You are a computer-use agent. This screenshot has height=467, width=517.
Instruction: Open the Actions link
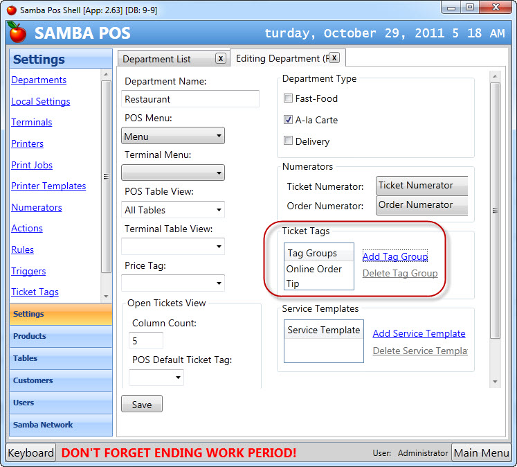pyautogui.click(x=27, y=229)
